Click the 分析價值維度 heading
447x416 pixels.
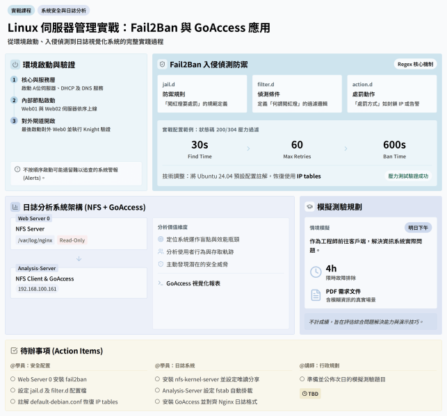point(173,227)
